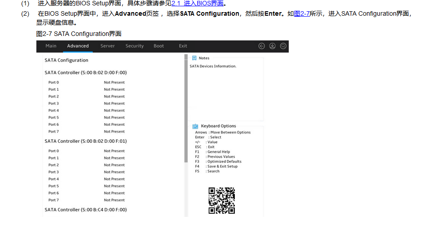Click Port 7 under controller B:02 F:00
432x225 pixels.
tap(53, 132)
